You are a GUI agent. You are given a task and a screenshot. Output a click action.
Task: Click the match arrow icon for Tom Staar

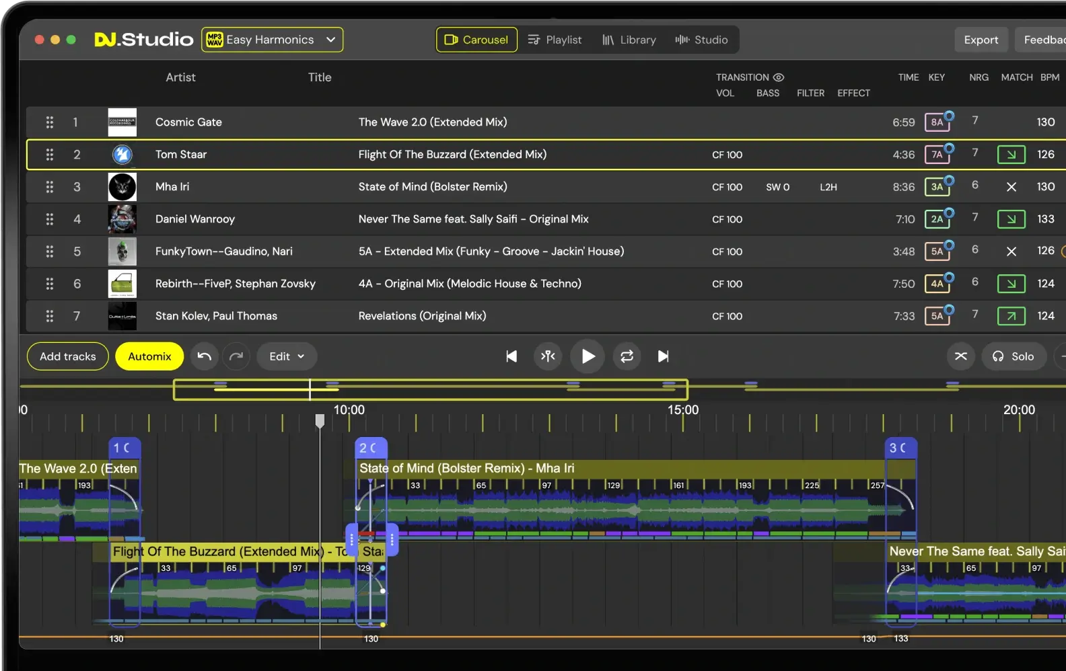1011,155
